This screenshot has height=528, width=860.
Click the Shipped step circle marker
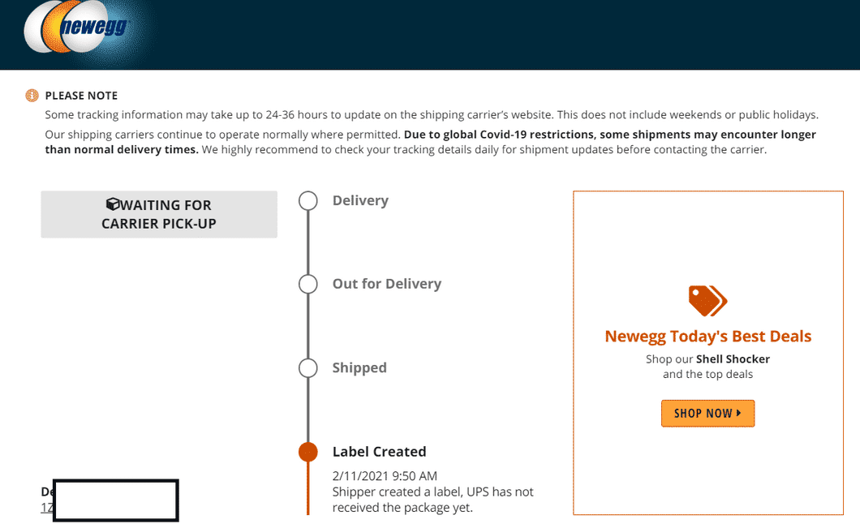[308, 368]
